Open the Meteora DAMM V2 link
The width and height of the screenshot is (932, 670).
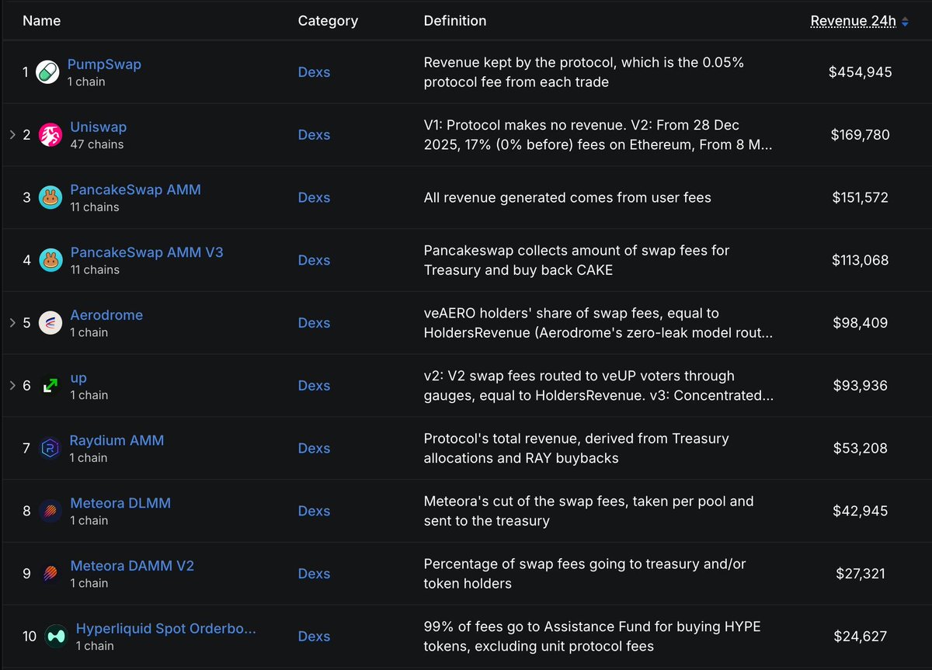(x=132, y=566)
